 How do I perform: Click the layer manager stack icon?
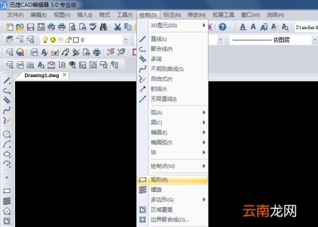[10, 40]
